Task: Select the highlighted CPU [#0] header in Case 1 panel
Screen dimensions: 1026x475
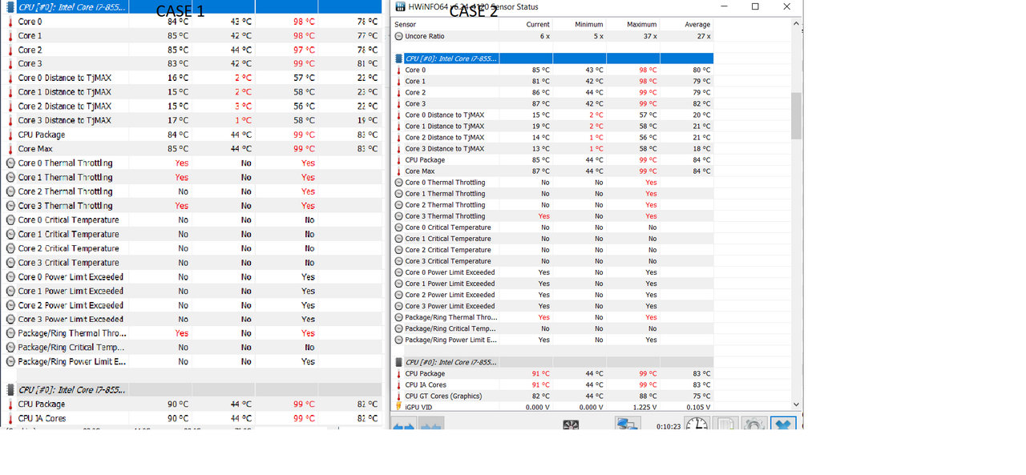Action: [191, 7]
